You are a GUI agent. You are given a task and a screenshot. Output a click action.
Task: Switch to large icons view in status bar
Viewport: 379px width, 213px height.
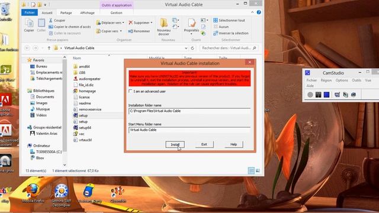pos(258,171)
